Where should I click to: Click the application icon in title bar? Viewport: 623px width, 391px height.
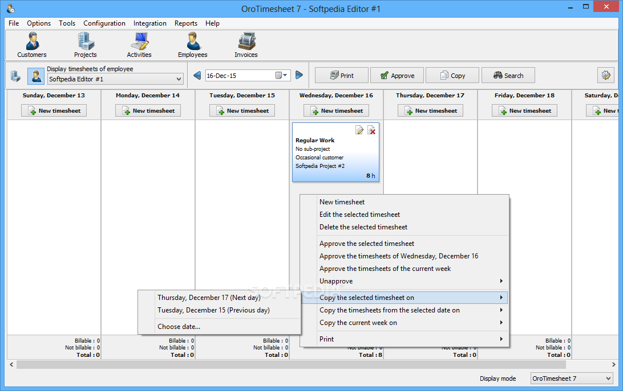[x=11, y=9]
